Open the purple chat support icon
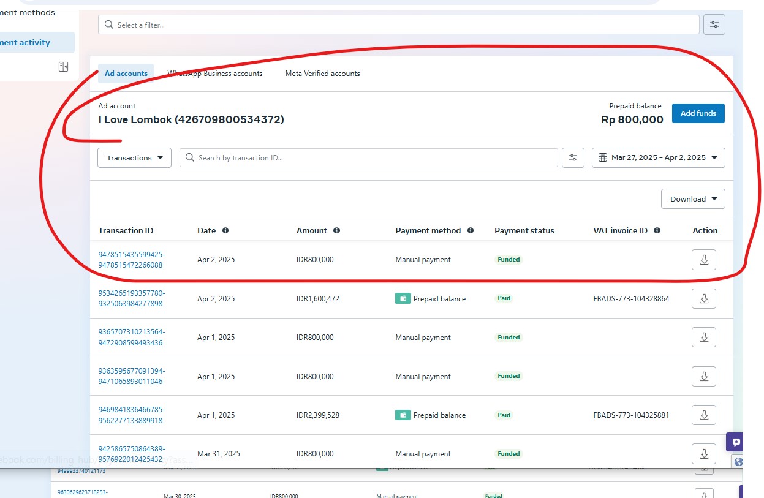This screenshot has width=764, height=498. [736, 442]
